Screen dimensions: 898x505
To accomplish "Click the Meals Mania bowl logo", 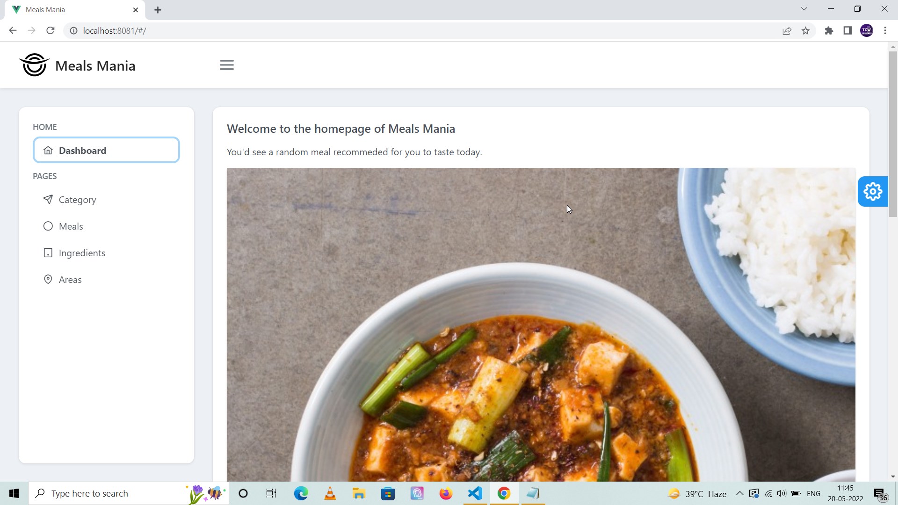I will pos(34,65).
